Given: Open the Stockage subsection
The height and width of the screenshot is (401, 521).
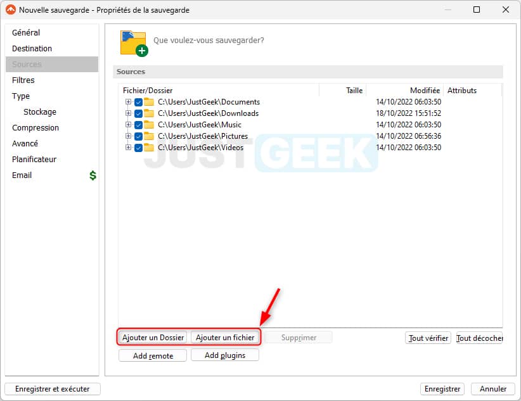Looking at the screenshot, I should point(52,111).
